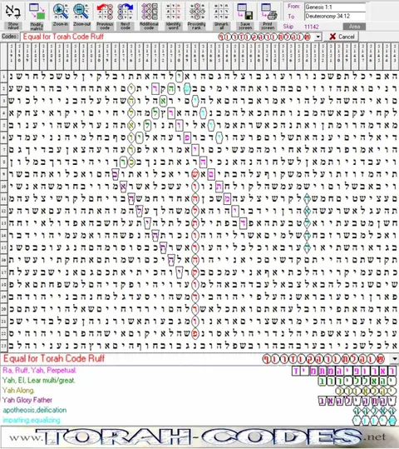Viewport: 399px width, 449px height.
Task: Click the Skip value 11142
Action: pos(312,27)
